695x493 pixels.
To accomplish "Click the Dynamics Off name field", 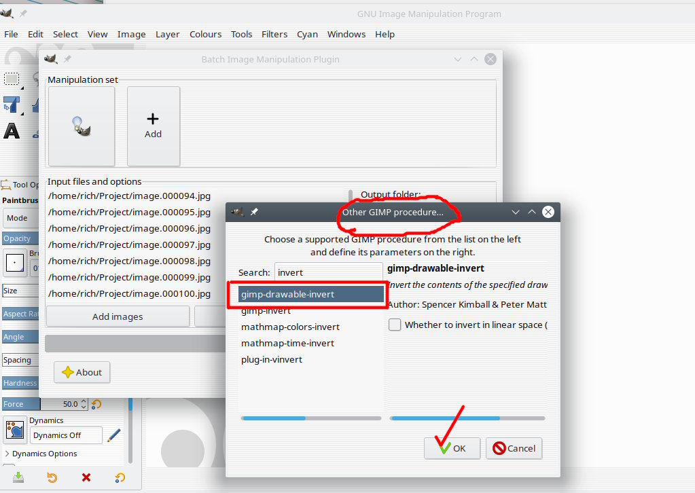I will [66, 435].
